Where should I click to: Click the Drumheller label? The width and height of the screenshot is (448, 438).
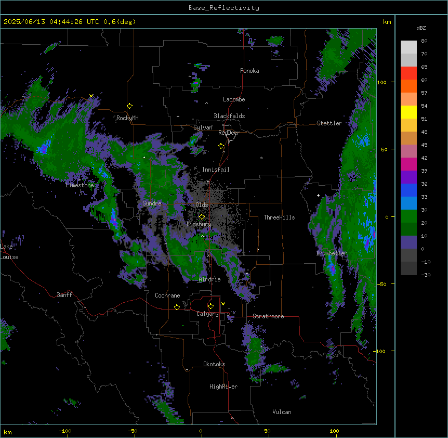point(332,253)
